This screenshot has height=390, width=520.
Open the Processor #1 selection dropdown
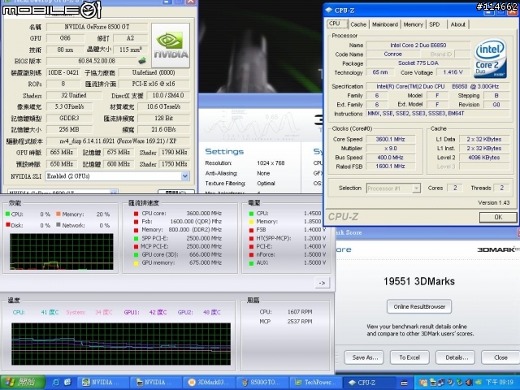[x=416, y=188]
